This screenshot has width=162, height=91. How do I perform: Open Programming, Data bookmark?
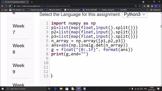click(36, 10)
